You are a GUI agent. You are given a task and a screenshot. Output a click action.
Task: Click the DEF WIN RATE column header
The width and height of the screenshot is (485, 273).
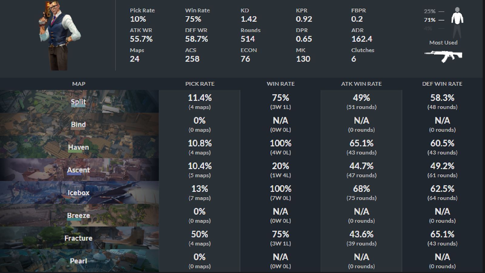tap(442, 84)
